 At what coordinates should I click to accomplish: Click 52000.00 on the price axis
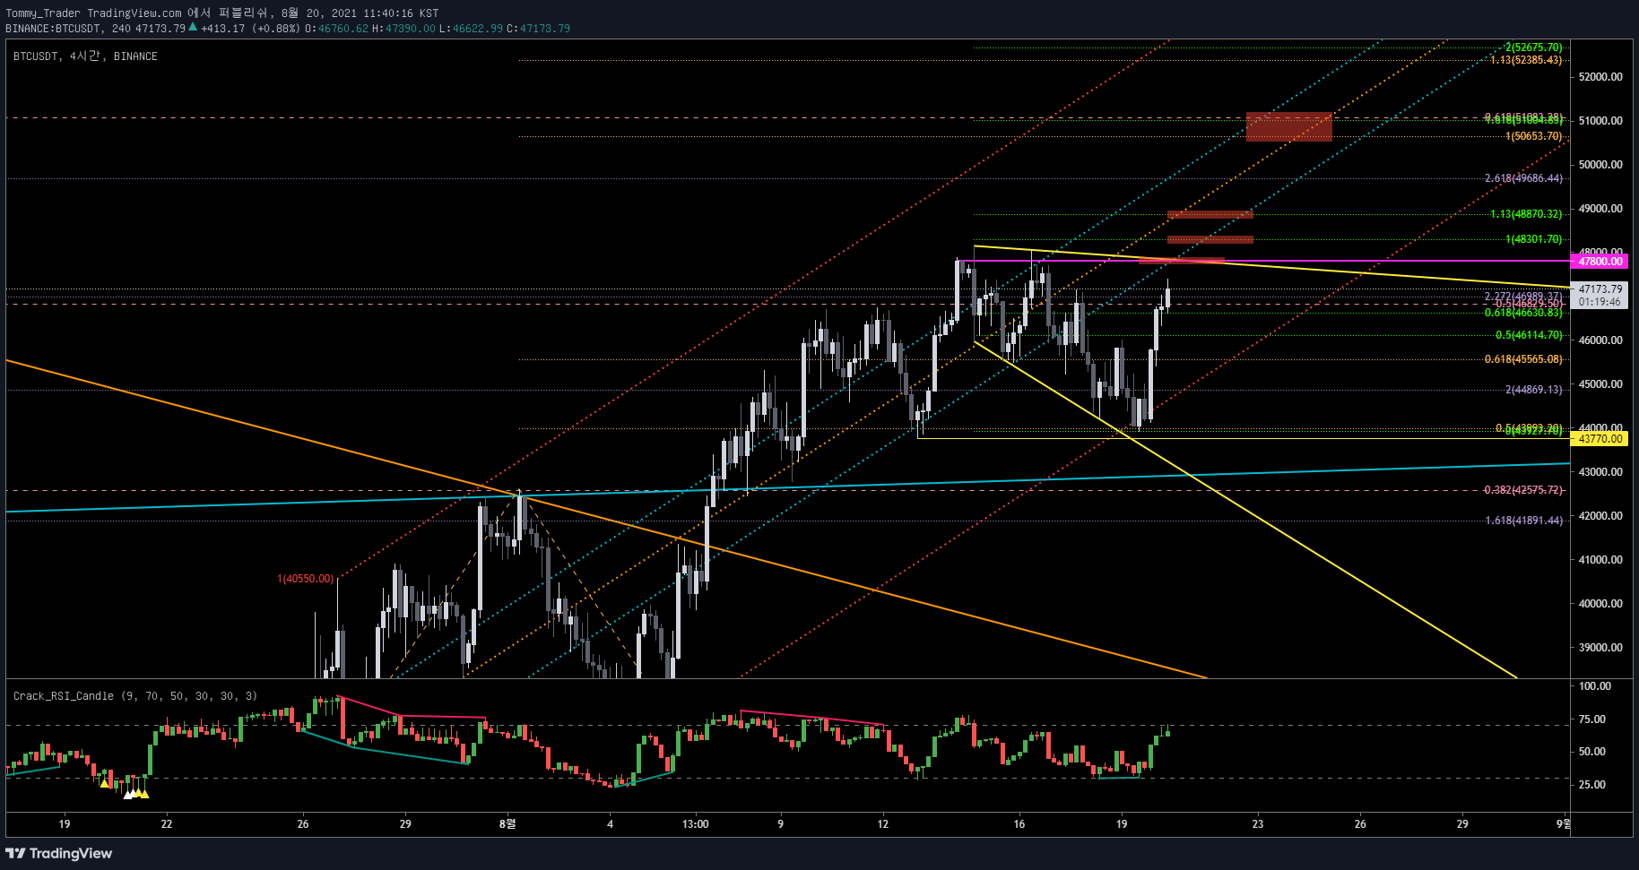(1600, 77)
